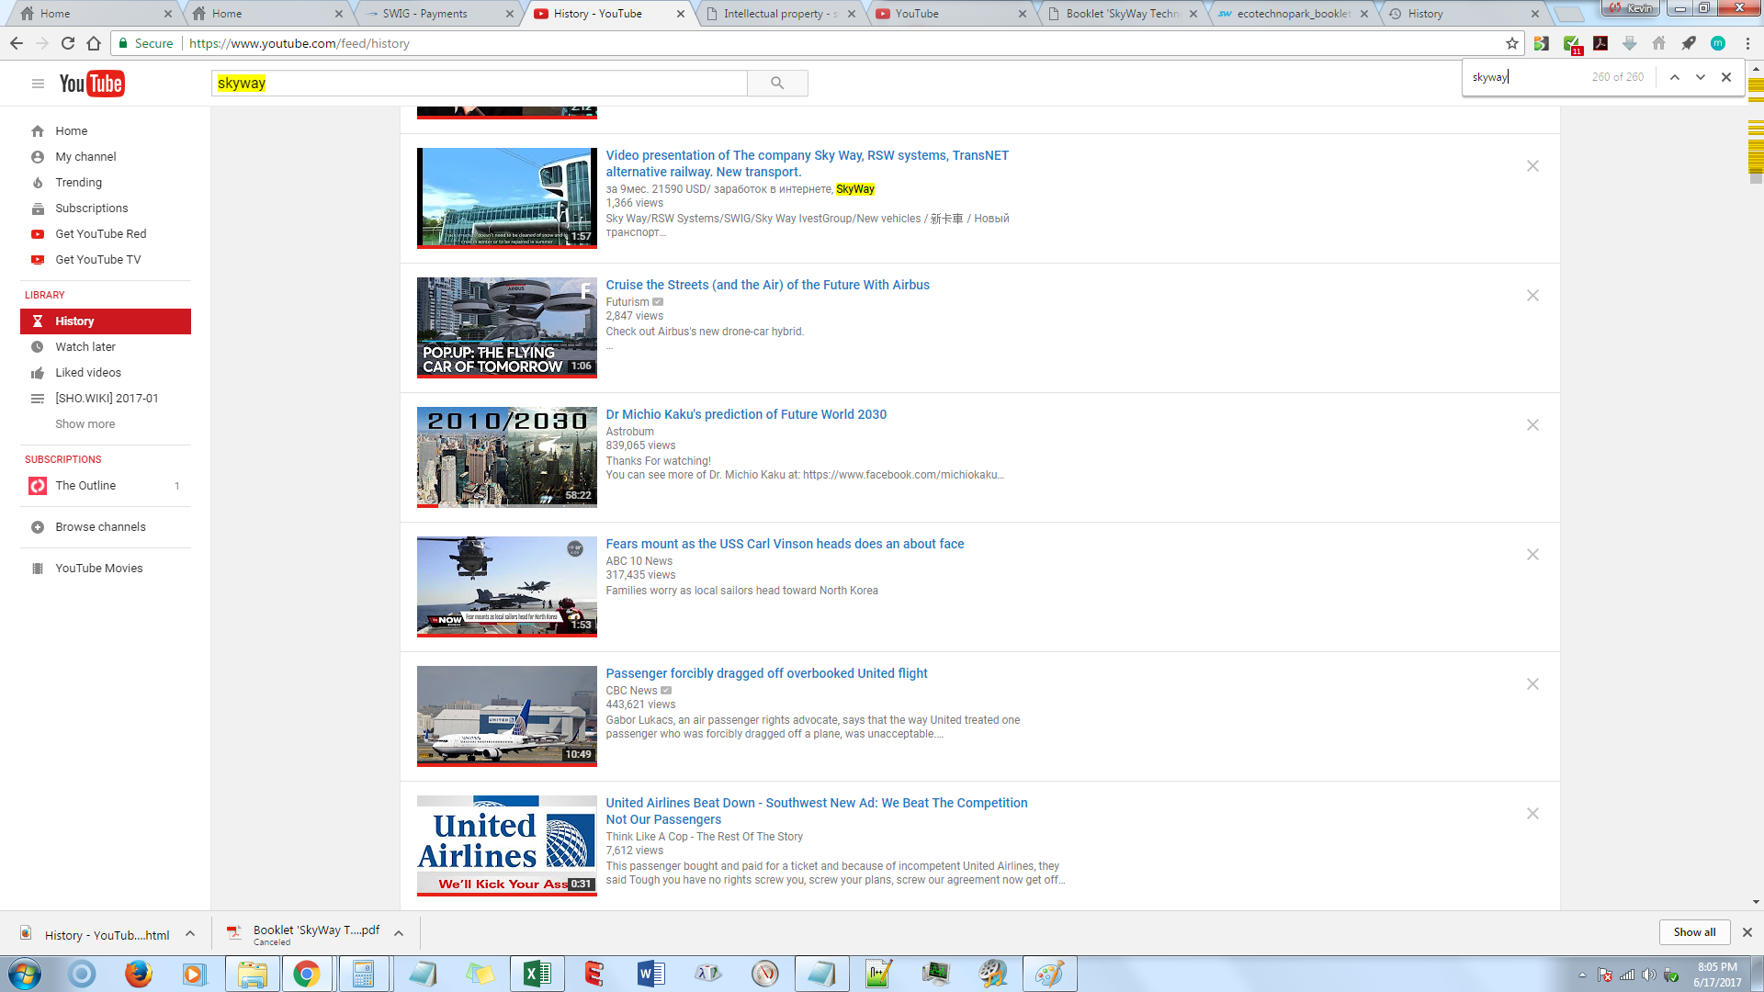
Task: Close the find-in-page bar
Action: [x=1726, y=77]
